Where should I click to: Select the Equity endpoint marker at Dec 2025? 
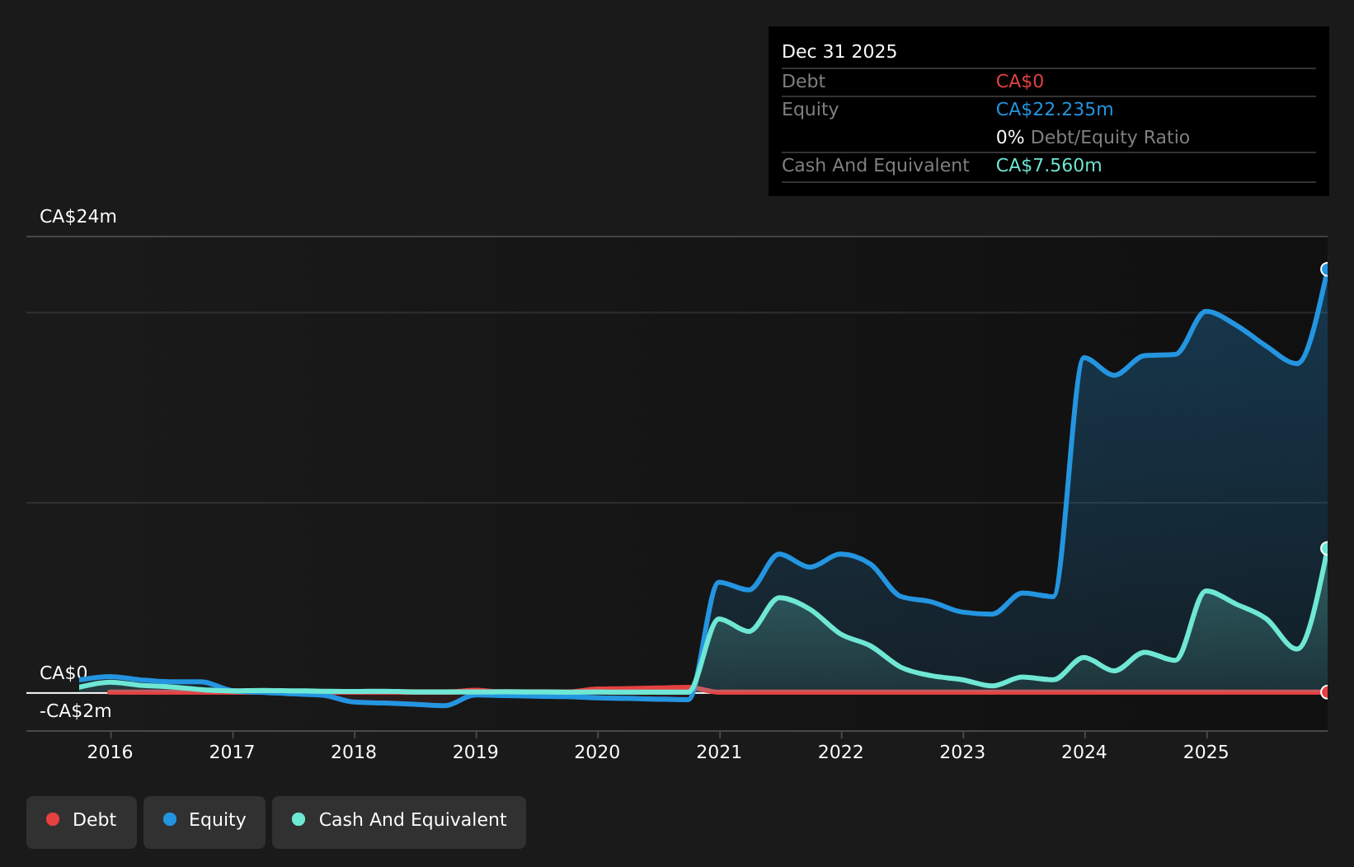pyautogui.click(x=1326, y=269)
